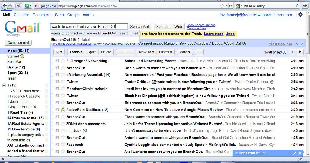Screen dimensions: 310x163
Task: Open Sites from the top bar
Action: tap(59, 15)
